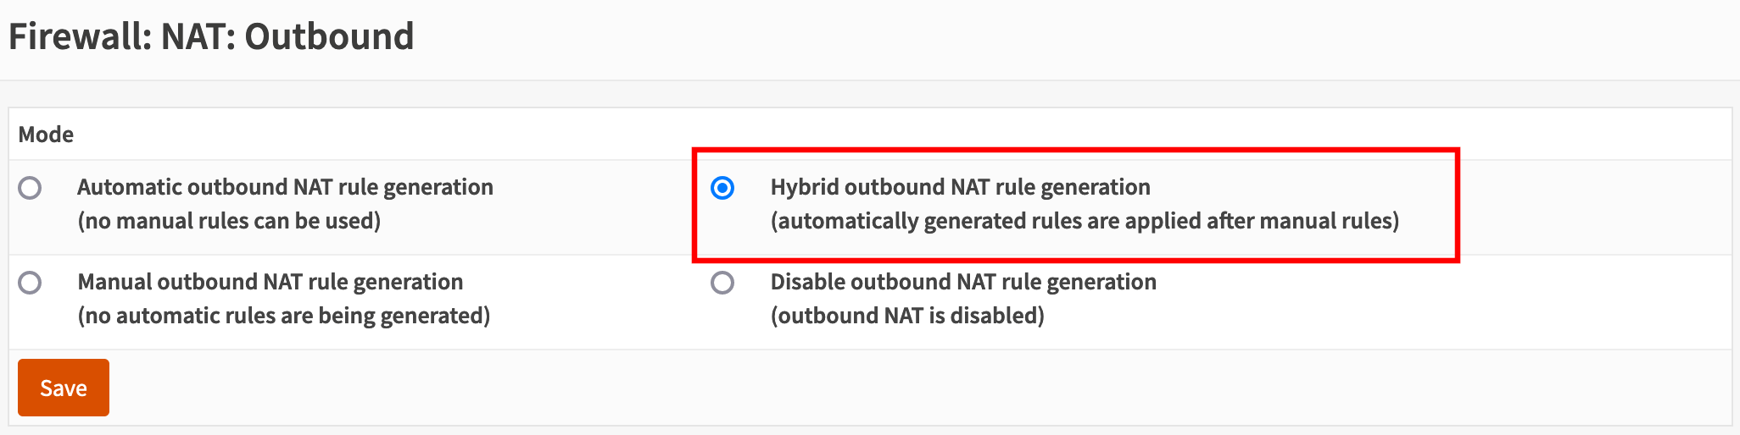Enable the Disable outbound NAT radio option
The height and width of the screenshot is (435, 1740).
pyautogui.click(x=722, y=283)
